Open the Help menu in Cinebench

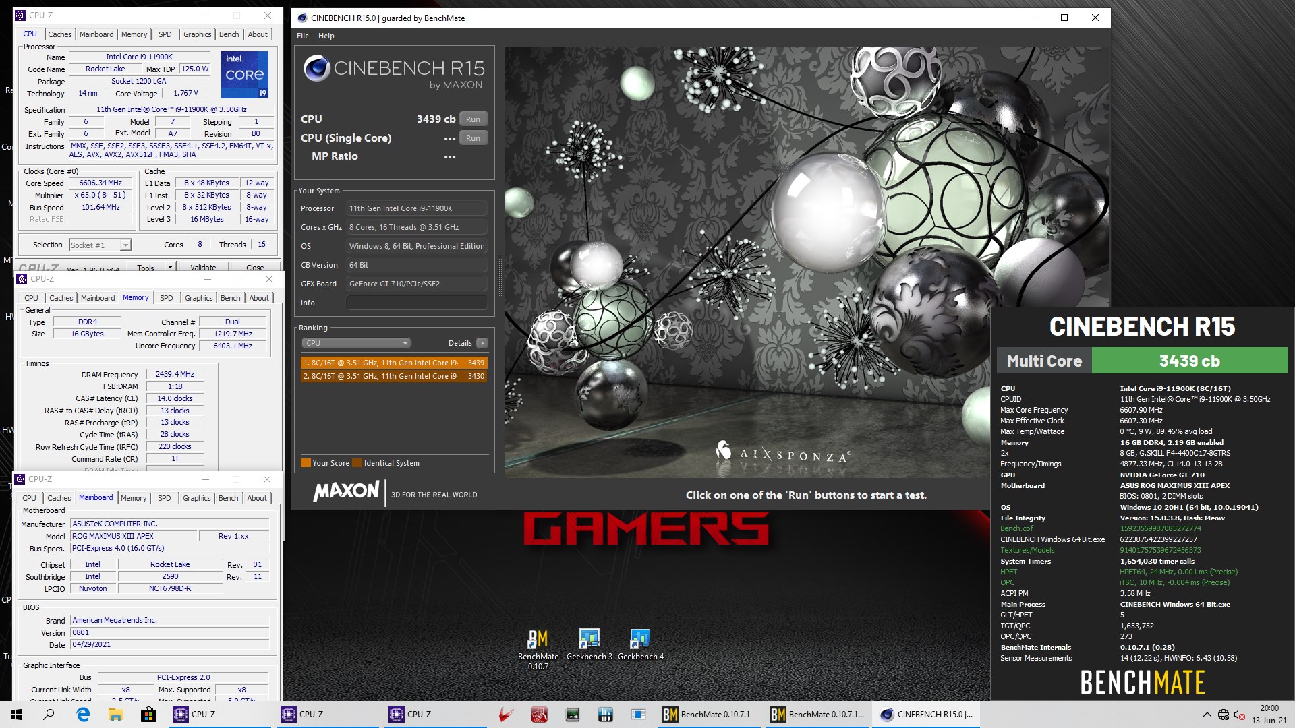click(x=326, y=36)
